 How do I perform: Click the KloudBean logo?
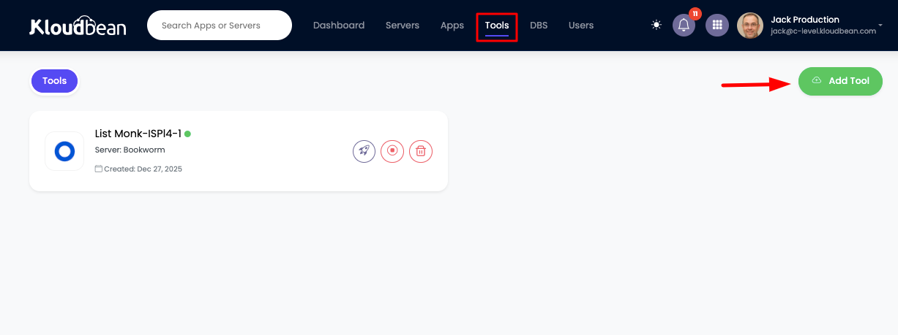click(x=78, y=26)
